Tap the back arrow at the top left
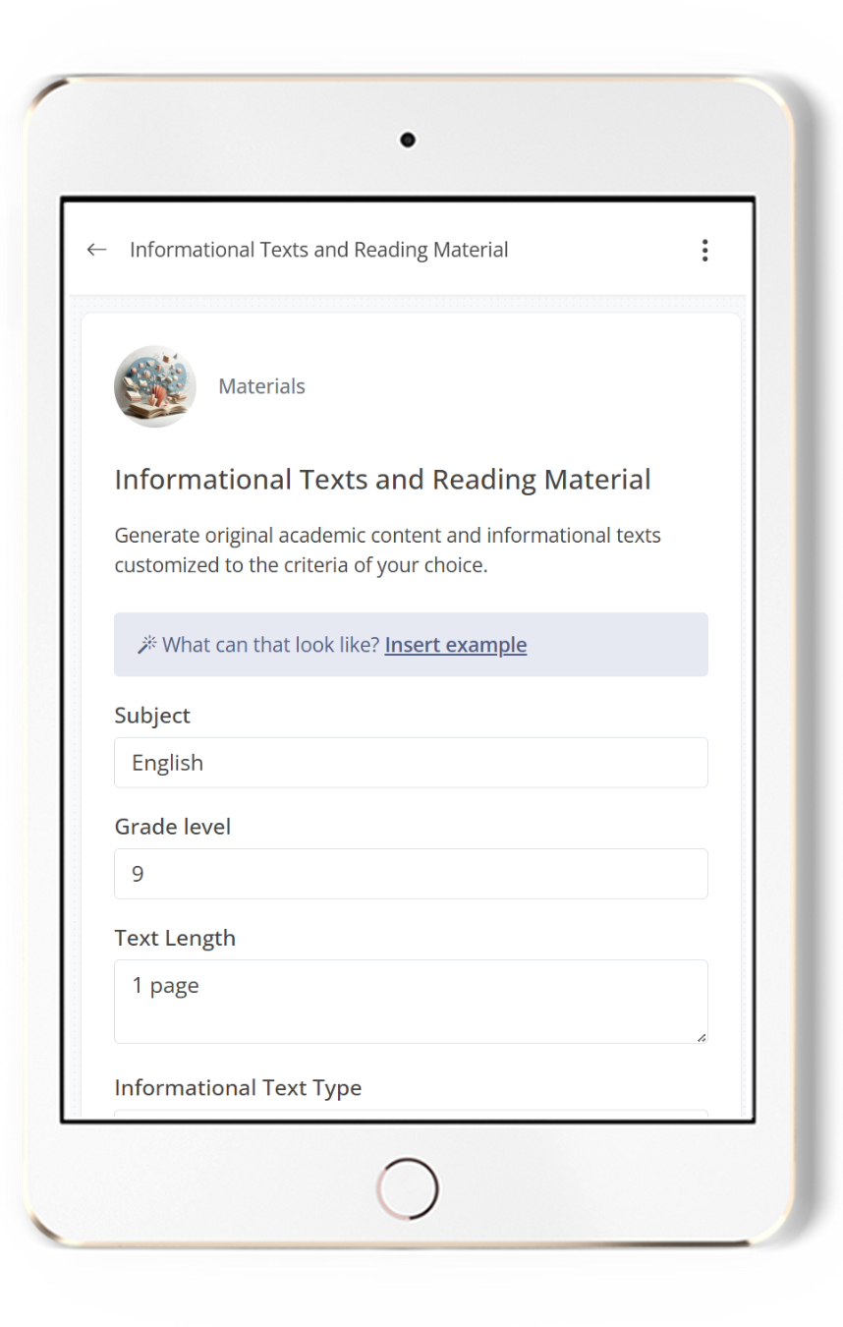The height and width of the screenshot is (1327, 843). (95, 250)
